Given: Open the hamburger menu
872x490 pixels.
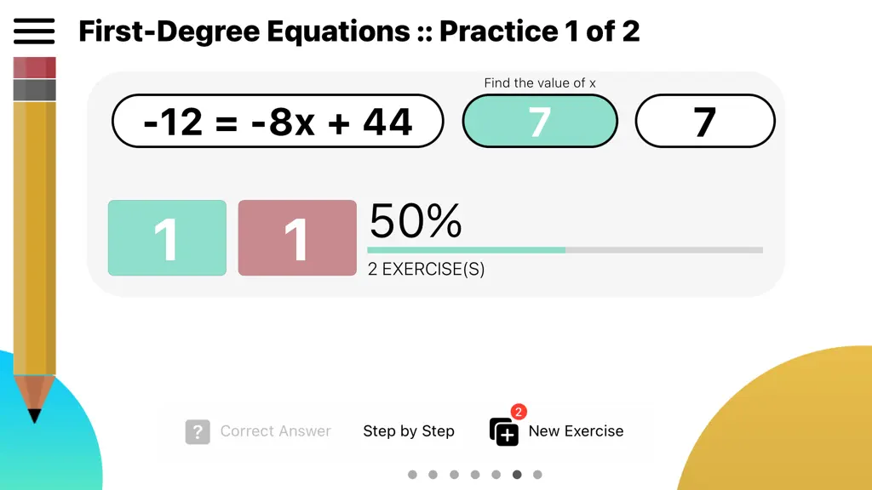Looking at the screenshot, I should coord(34,31).
